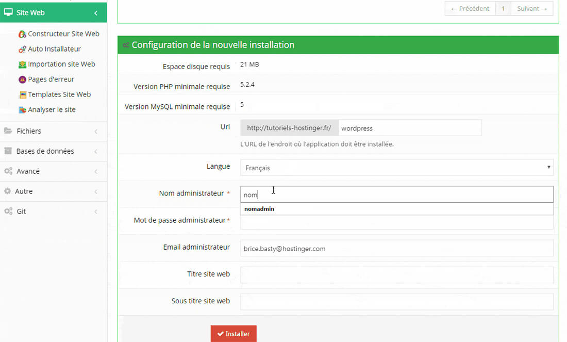
Task: Select page number 1 in pagination
Action: 503,8
